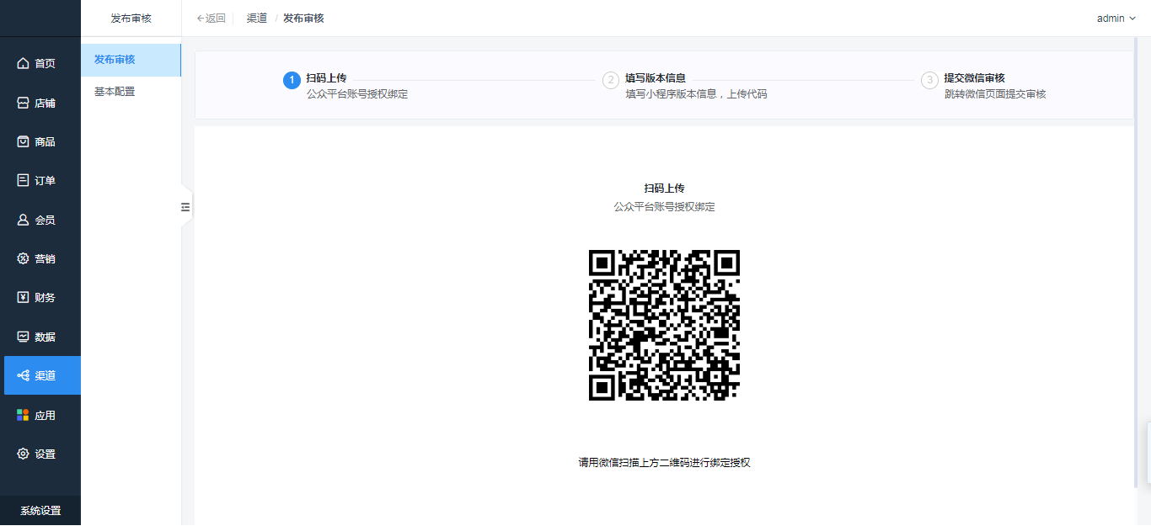The width and height of the screenshot is (1151, 526).
Task: Click the 商品 goods bag icon
Action: [23, 141]
